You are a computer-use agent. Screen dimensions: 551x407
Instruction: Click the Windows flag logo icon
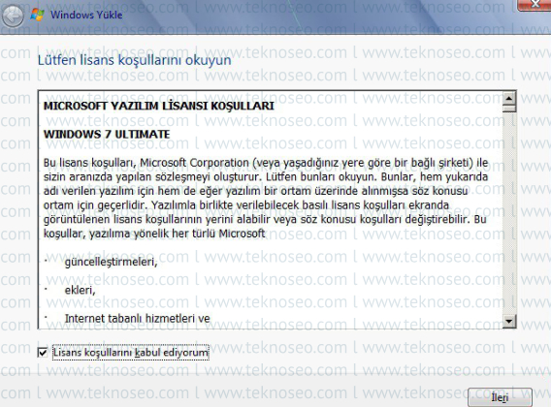tap(37, 15)
